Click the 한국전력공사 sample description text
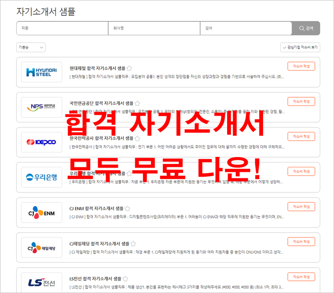The height and width of the screenshot is (293, 334). tap(177, 147)
